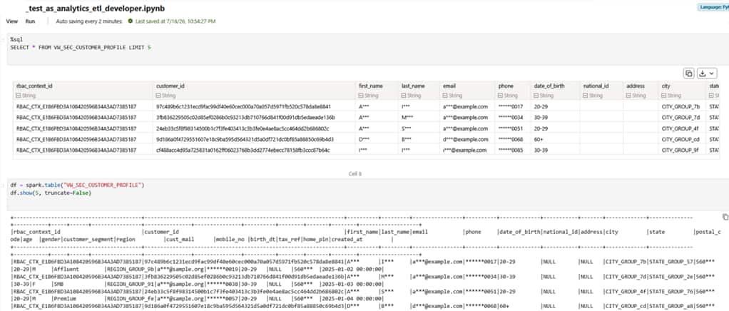Screen dimensions: 729x311
Task: Click the phone cell ending 0085
Action: [512, 151]
